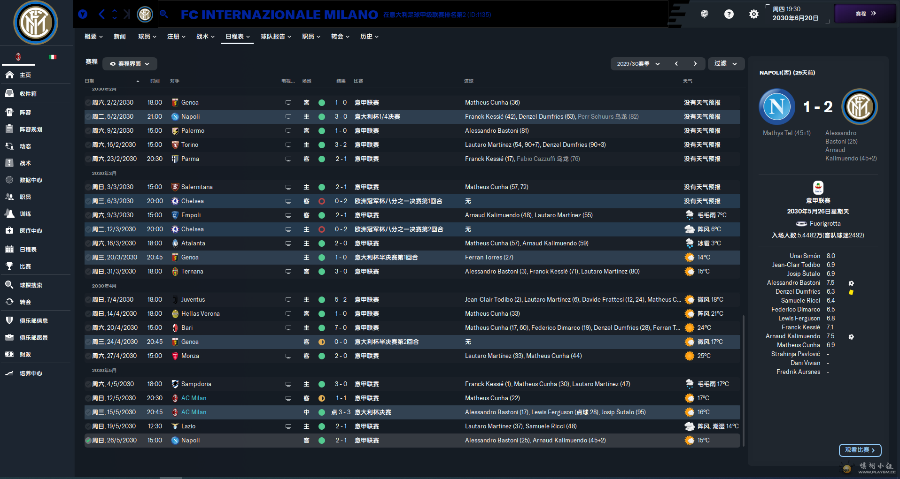
Task: Select the Hellas Verona 14/4/2030 fixture
Action: click(412, 314)
